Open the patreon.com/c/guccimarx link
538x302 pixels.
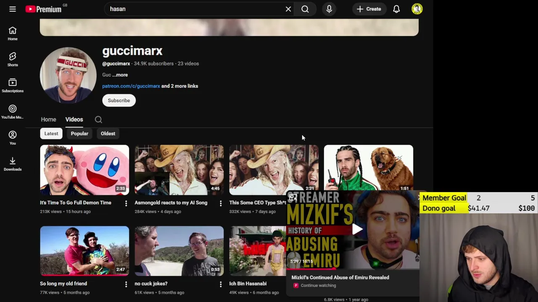click(x=131, y=86)
